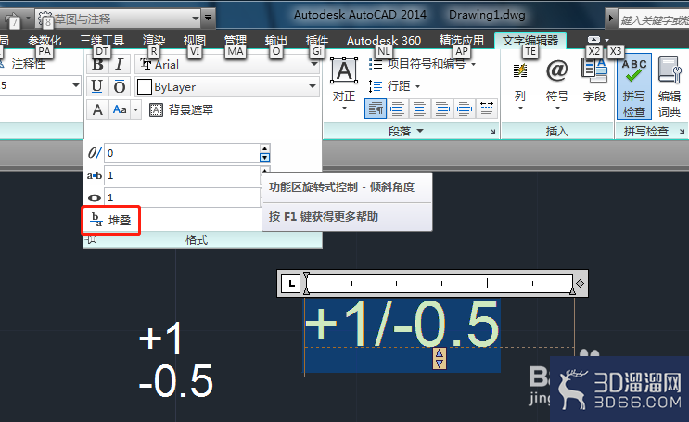Click the text height resize arrows handle
Screen dimensions: 689x422
(x=440, y=358)
